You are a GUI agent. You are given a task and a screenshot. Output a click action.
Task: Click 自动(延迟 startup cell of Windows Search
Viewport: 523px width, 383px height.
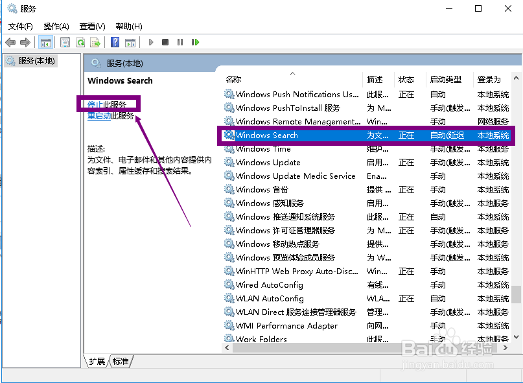447,135
